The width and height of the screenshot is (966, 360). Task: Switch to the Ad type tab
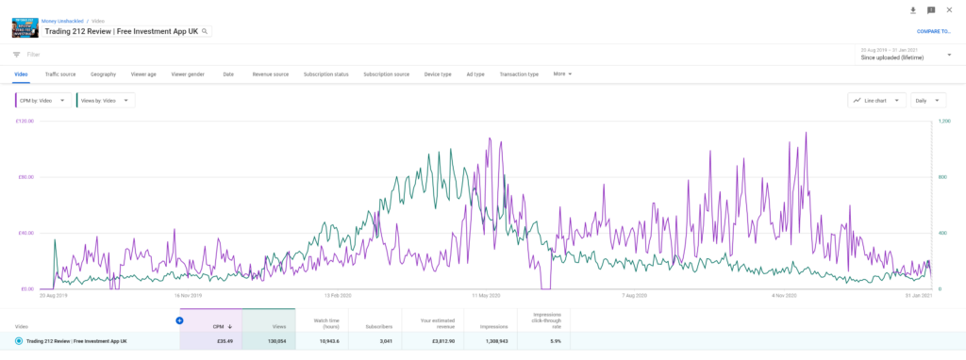(x=475, y=74)
